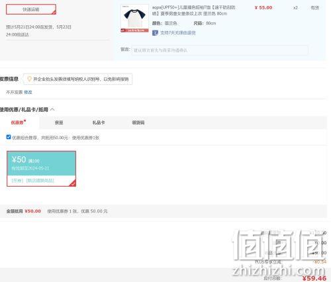The width and height of the screenshot is (331, 282).
Task: Open the 支持7天无理由退货 link
Action: click(178, 33)
